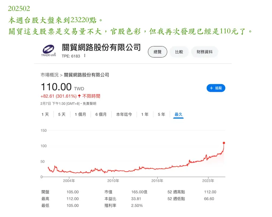Image resolution: width=272 pixels, height=217 pixels.
Task: Click the 2016年 axis label
Action: (157, 181)
